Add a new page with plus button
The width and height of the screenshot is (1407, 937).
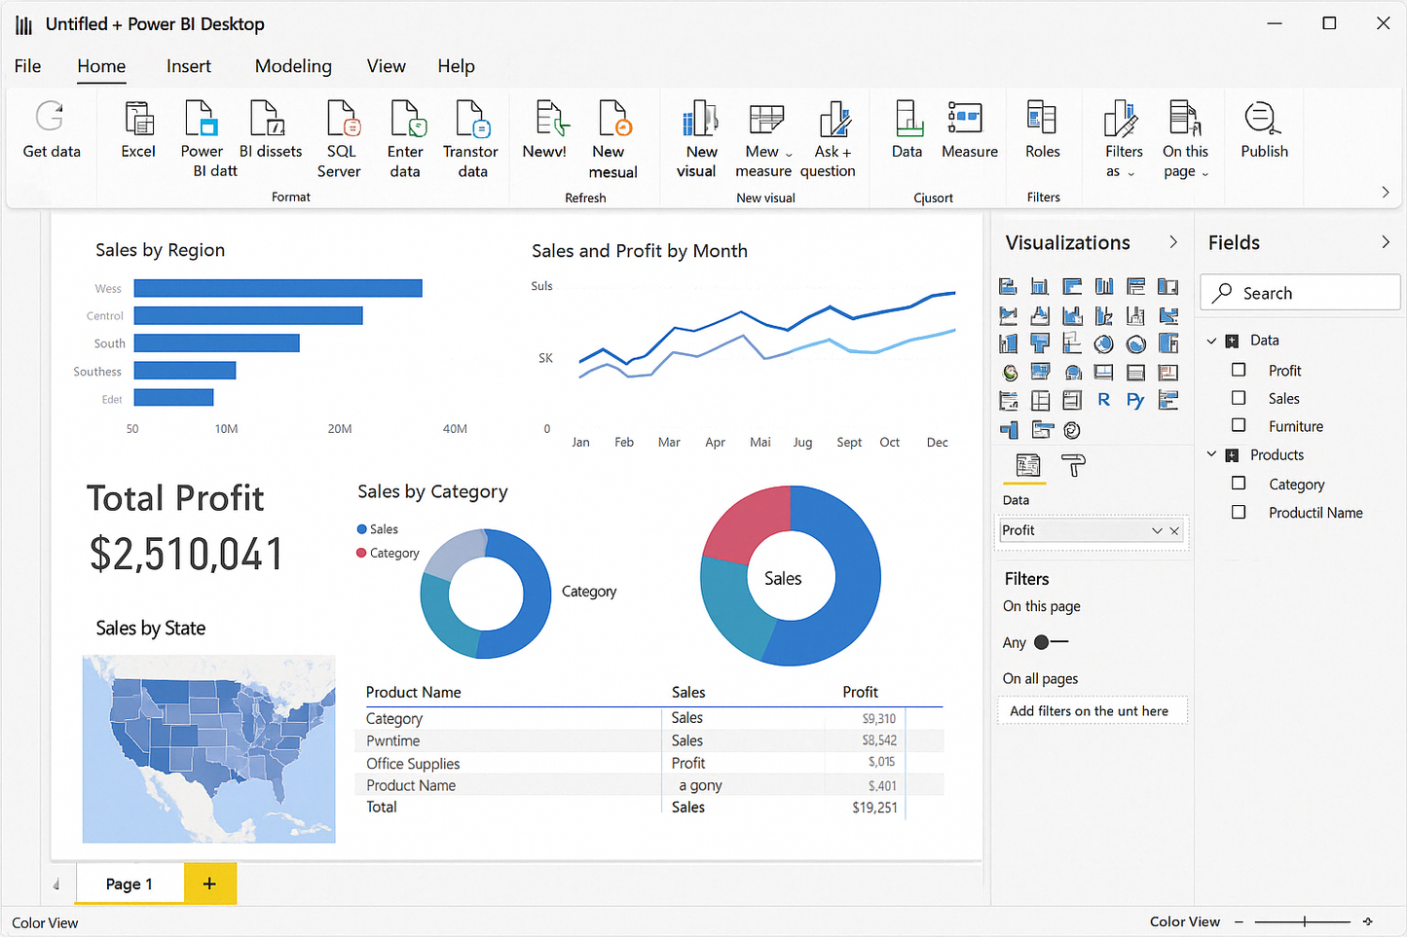click(209, 883)
